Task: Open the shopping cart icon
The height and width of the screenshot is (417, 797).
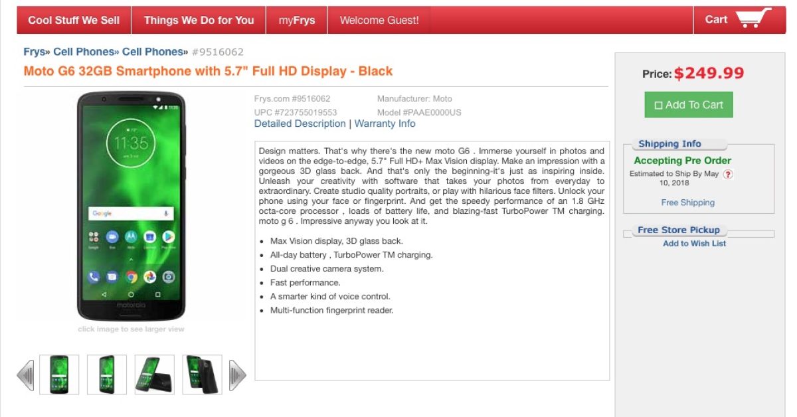Action: click(754, 19)
